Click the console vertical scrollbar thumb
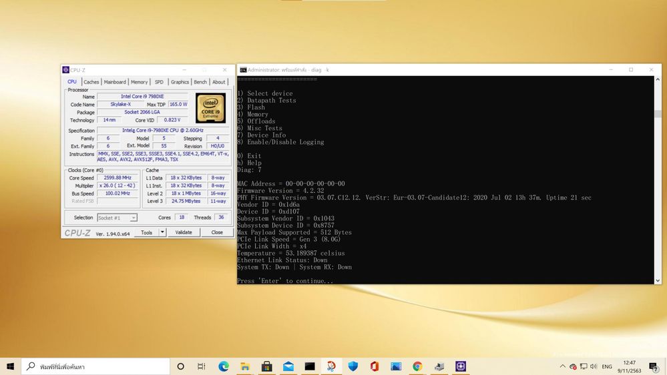The height and width of the screenshot is (375, 667). coord(658,113)
